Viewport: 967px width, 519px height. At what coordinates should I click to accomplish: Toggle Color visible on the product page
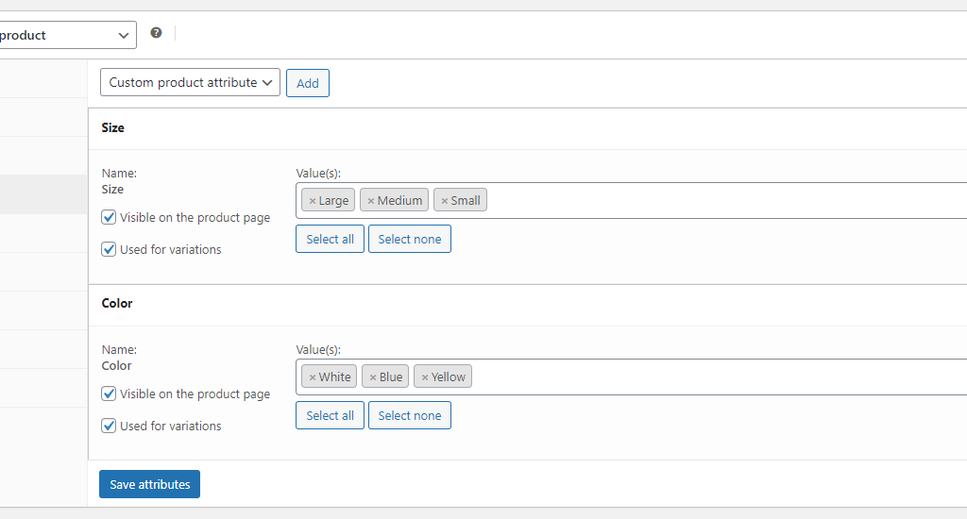(x=109, y=393)
